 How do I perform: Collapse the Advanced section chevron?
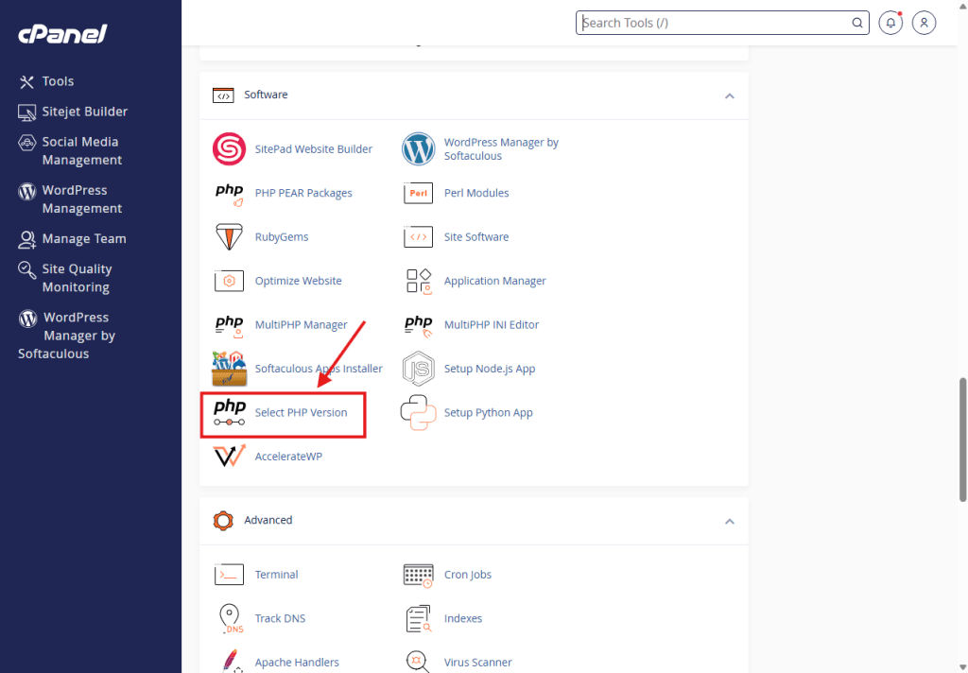[x=729, y=521]
